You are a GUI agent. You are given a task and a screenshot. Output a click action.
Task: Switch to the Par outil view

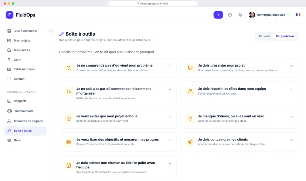pyautogui.click(x=264, y=36)
